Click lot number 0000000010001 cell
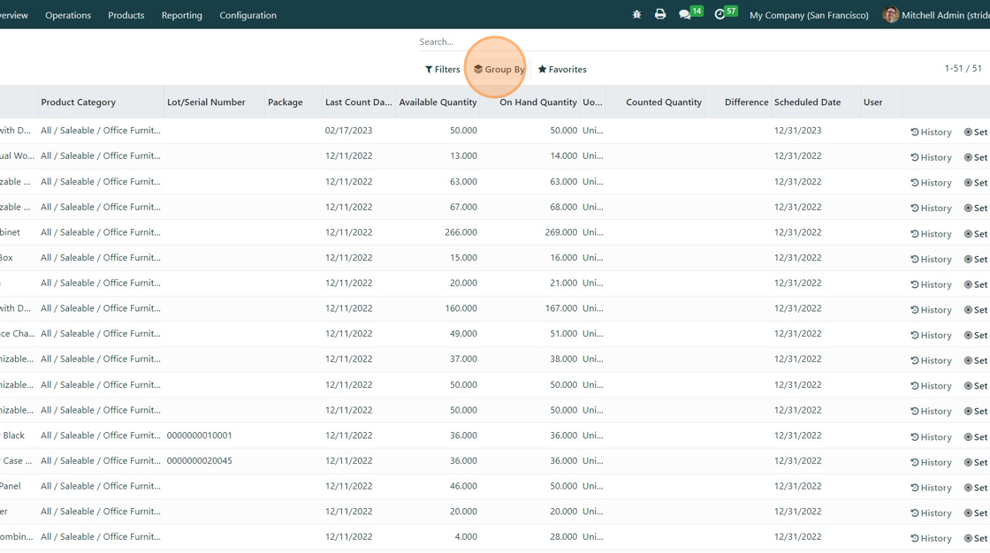990x553 pixels. 200,436
